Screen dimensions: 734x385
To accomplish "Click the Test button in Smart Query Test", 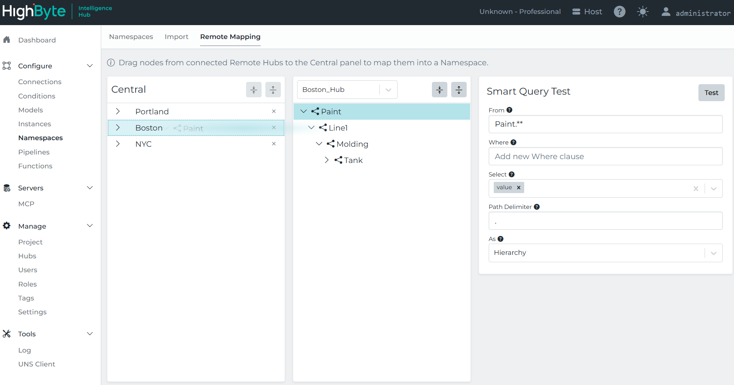I will [711, 92].
